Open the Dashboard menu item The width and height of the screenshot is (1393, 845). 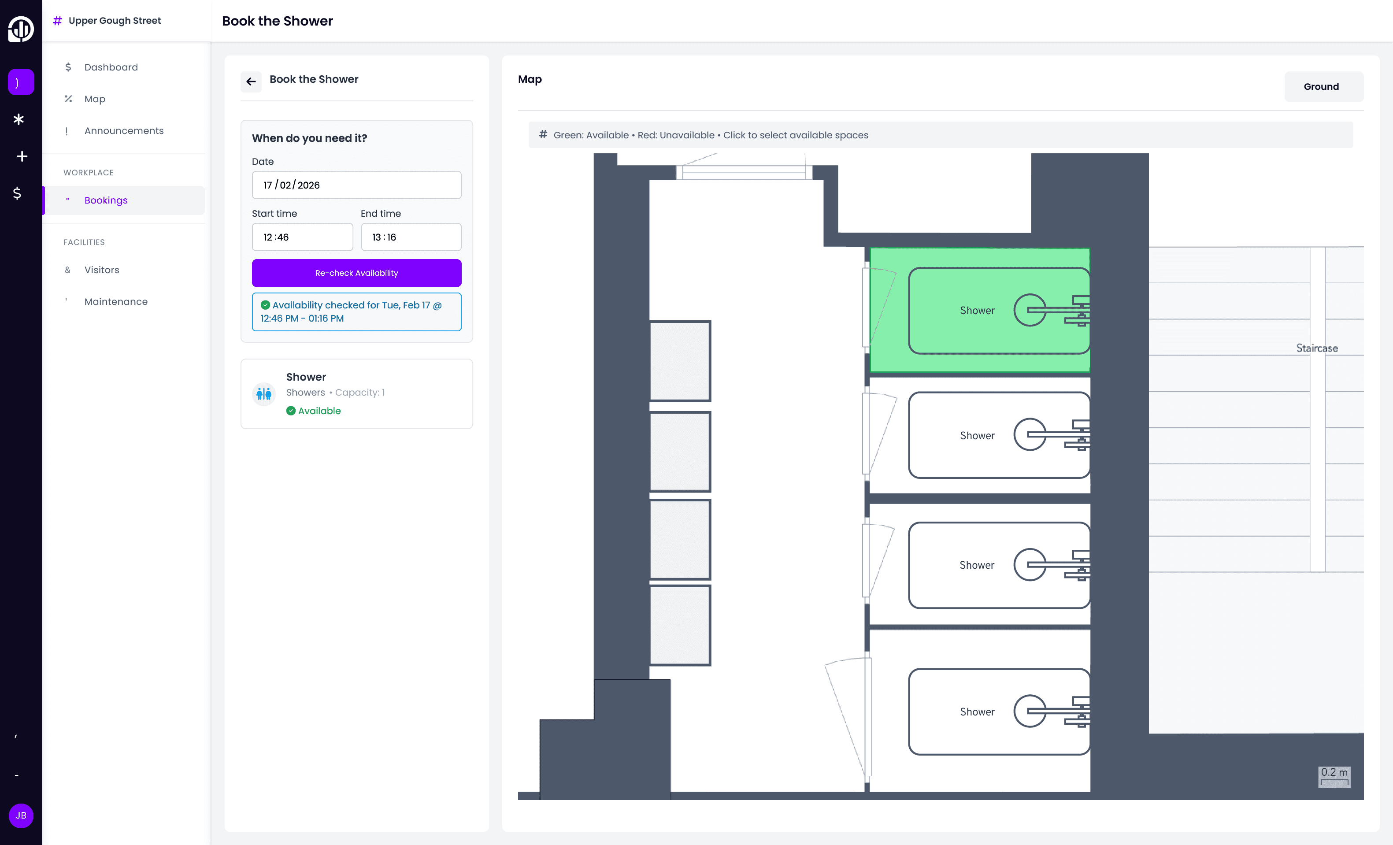pyautogui.click(x=111, y=67)
